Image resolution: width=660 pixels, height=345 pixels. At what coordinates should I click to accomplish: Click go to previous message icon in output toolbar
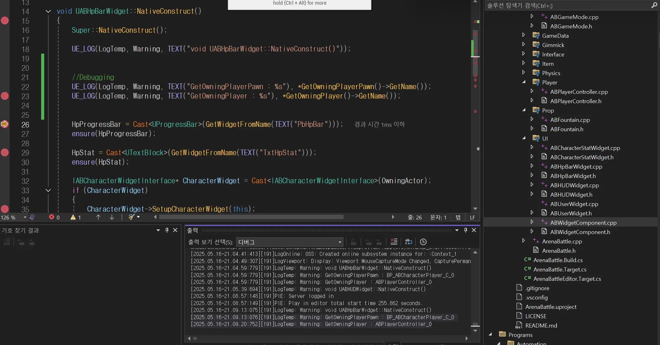368,242
